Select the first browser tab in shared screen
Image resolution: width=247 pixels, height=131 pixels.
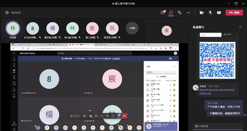[29, 45]
